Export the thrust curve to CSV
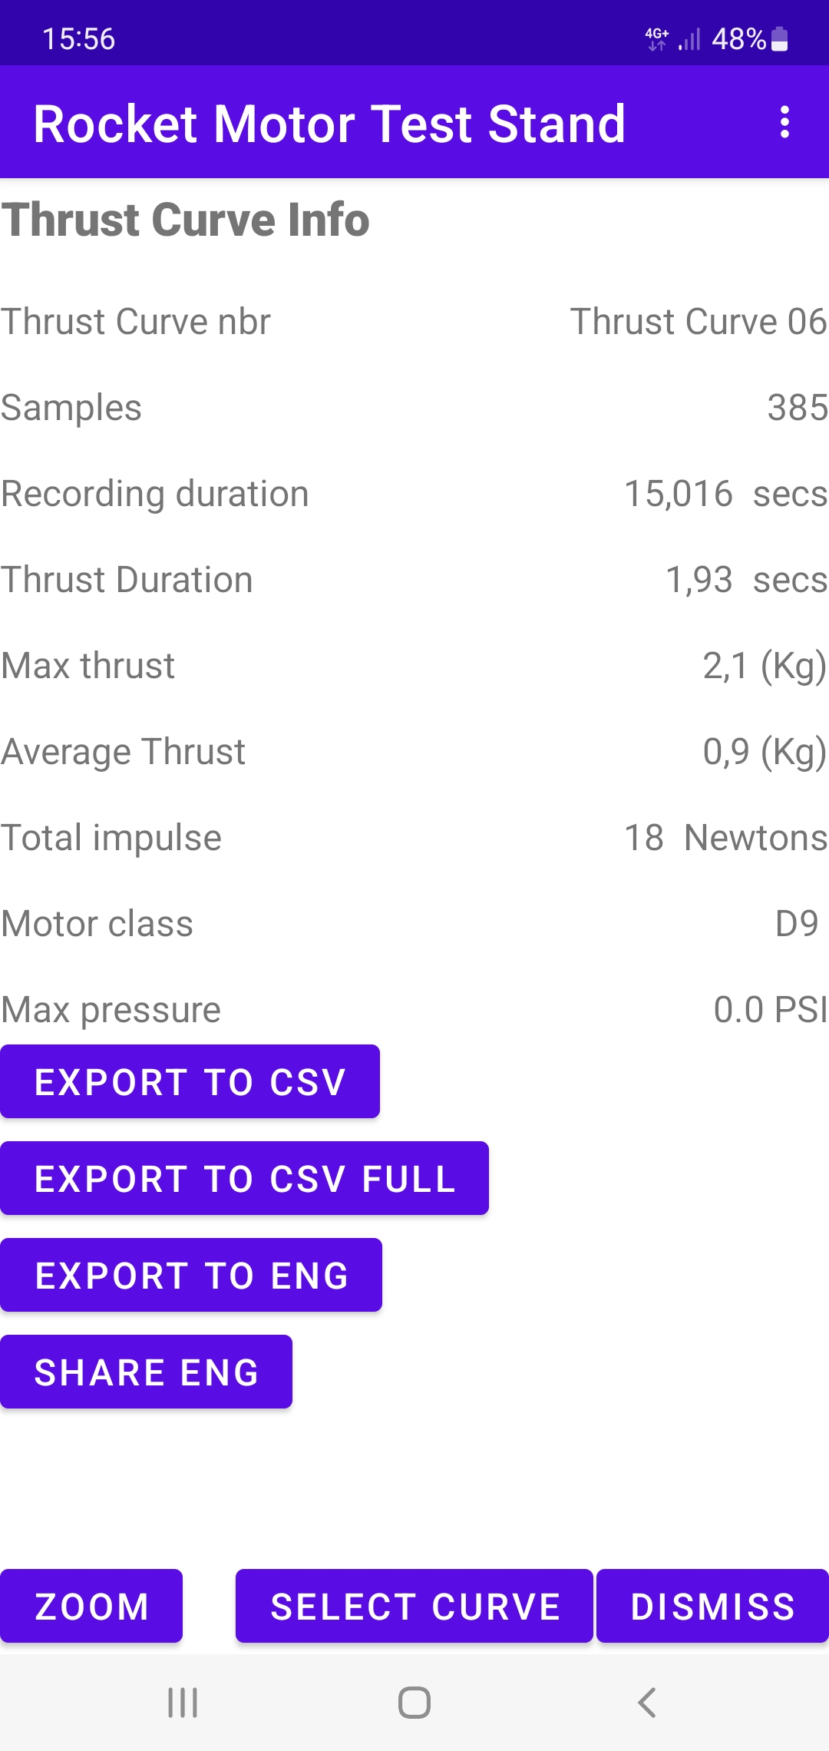Screen dimensions: 829x1751 (190, 1081)
